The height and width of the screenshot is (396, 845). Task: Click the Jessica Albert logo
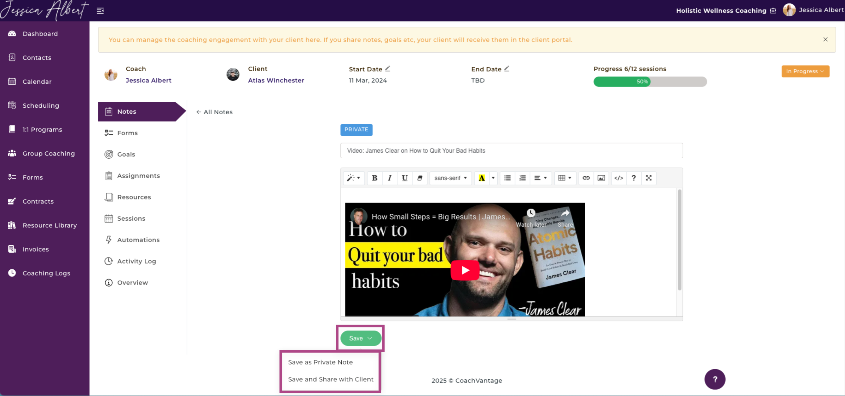tap(44, 10)
